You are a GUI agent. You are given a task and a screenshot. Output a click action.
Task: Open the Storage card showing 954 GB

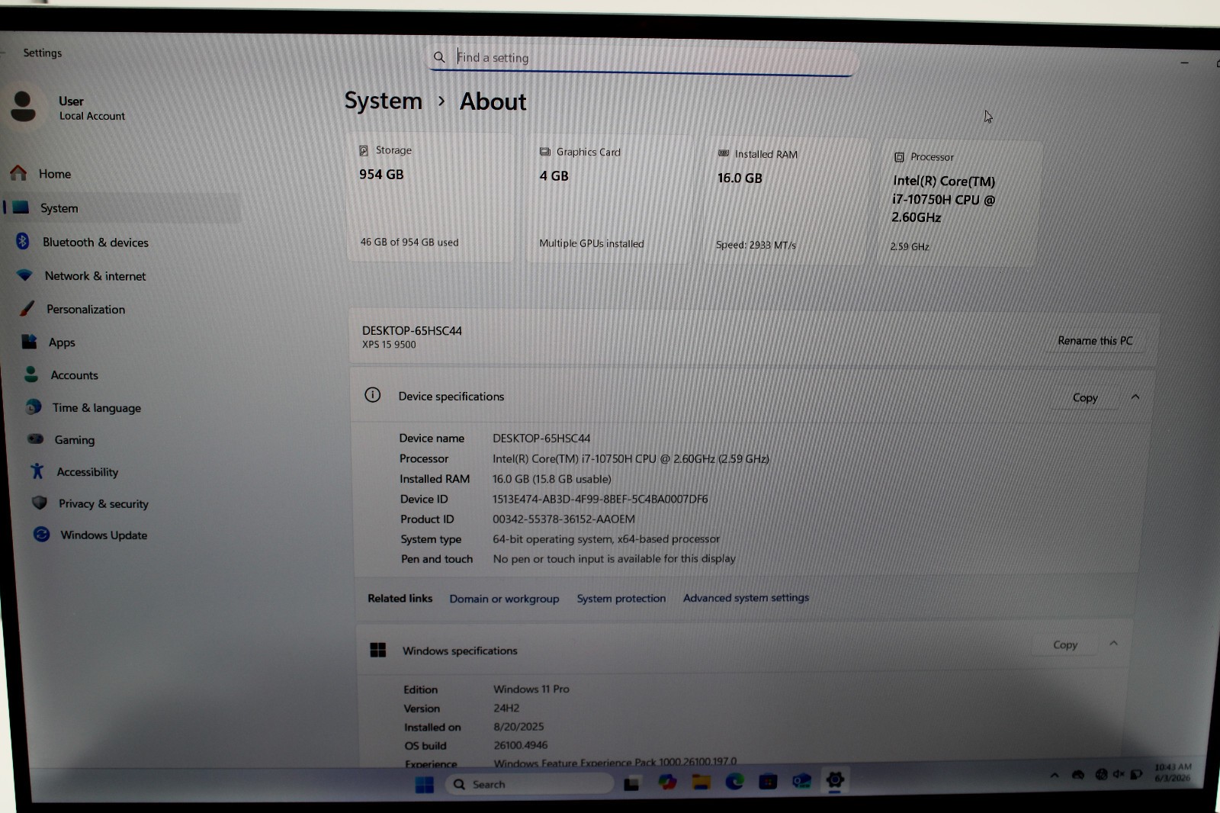(x=431, y=198)
